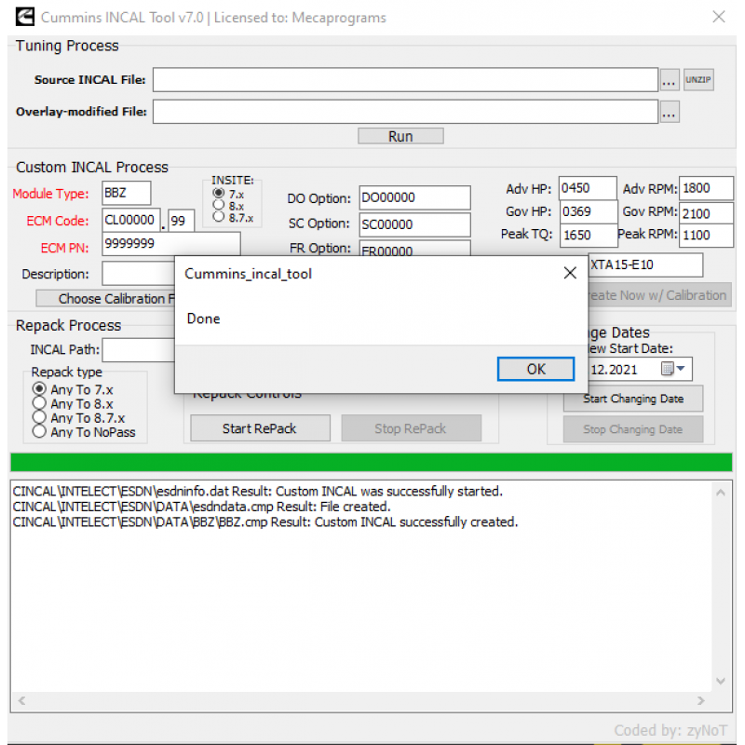Close the Cummins_incal_tool popup
The image size is (745, 745).
pyautogui.click(x=570, y=273)
